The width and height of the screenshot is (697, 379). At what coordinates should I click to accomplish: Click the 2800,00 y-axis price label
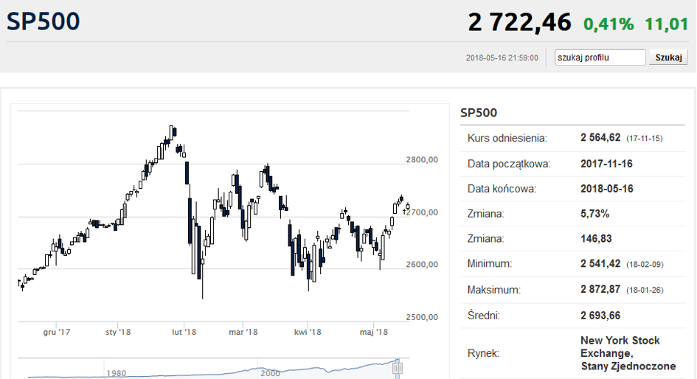coord(423,159)
